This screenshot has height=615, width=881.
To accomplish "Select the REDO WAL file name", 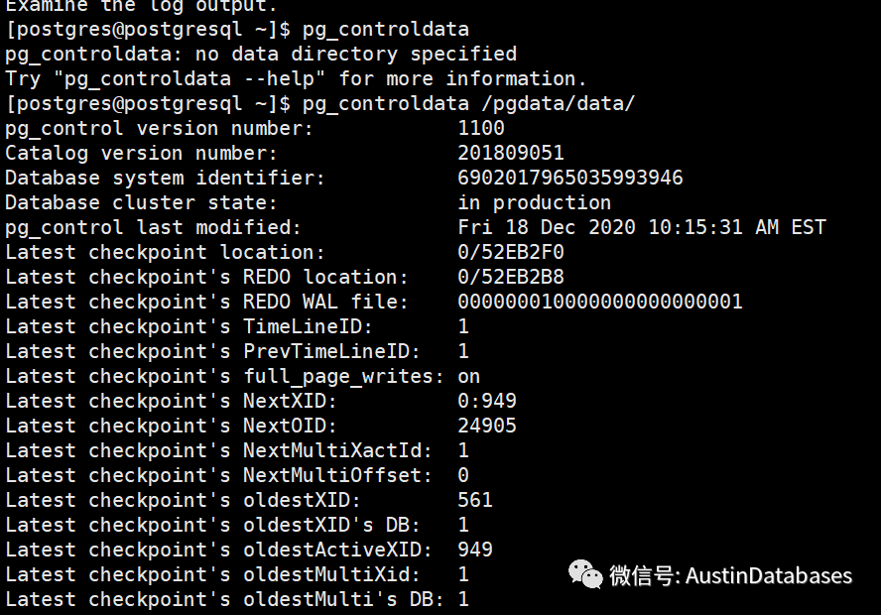I will point(600,302).
